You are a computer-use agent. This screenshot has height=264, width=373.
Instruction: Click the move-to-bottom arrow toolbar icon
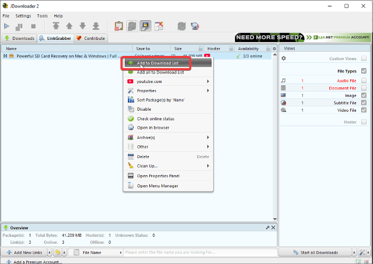[96, 26]
